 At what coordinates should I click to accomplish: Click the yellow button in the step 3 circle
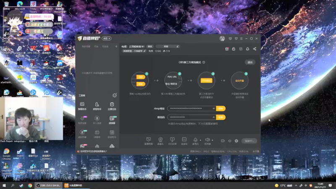pyautogui.click(x=206, y=81)
